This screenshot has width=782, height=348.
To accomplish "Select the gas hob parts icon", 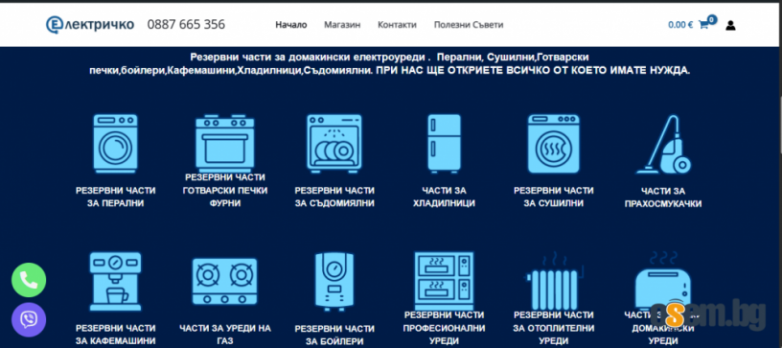I will pos(225,281).
